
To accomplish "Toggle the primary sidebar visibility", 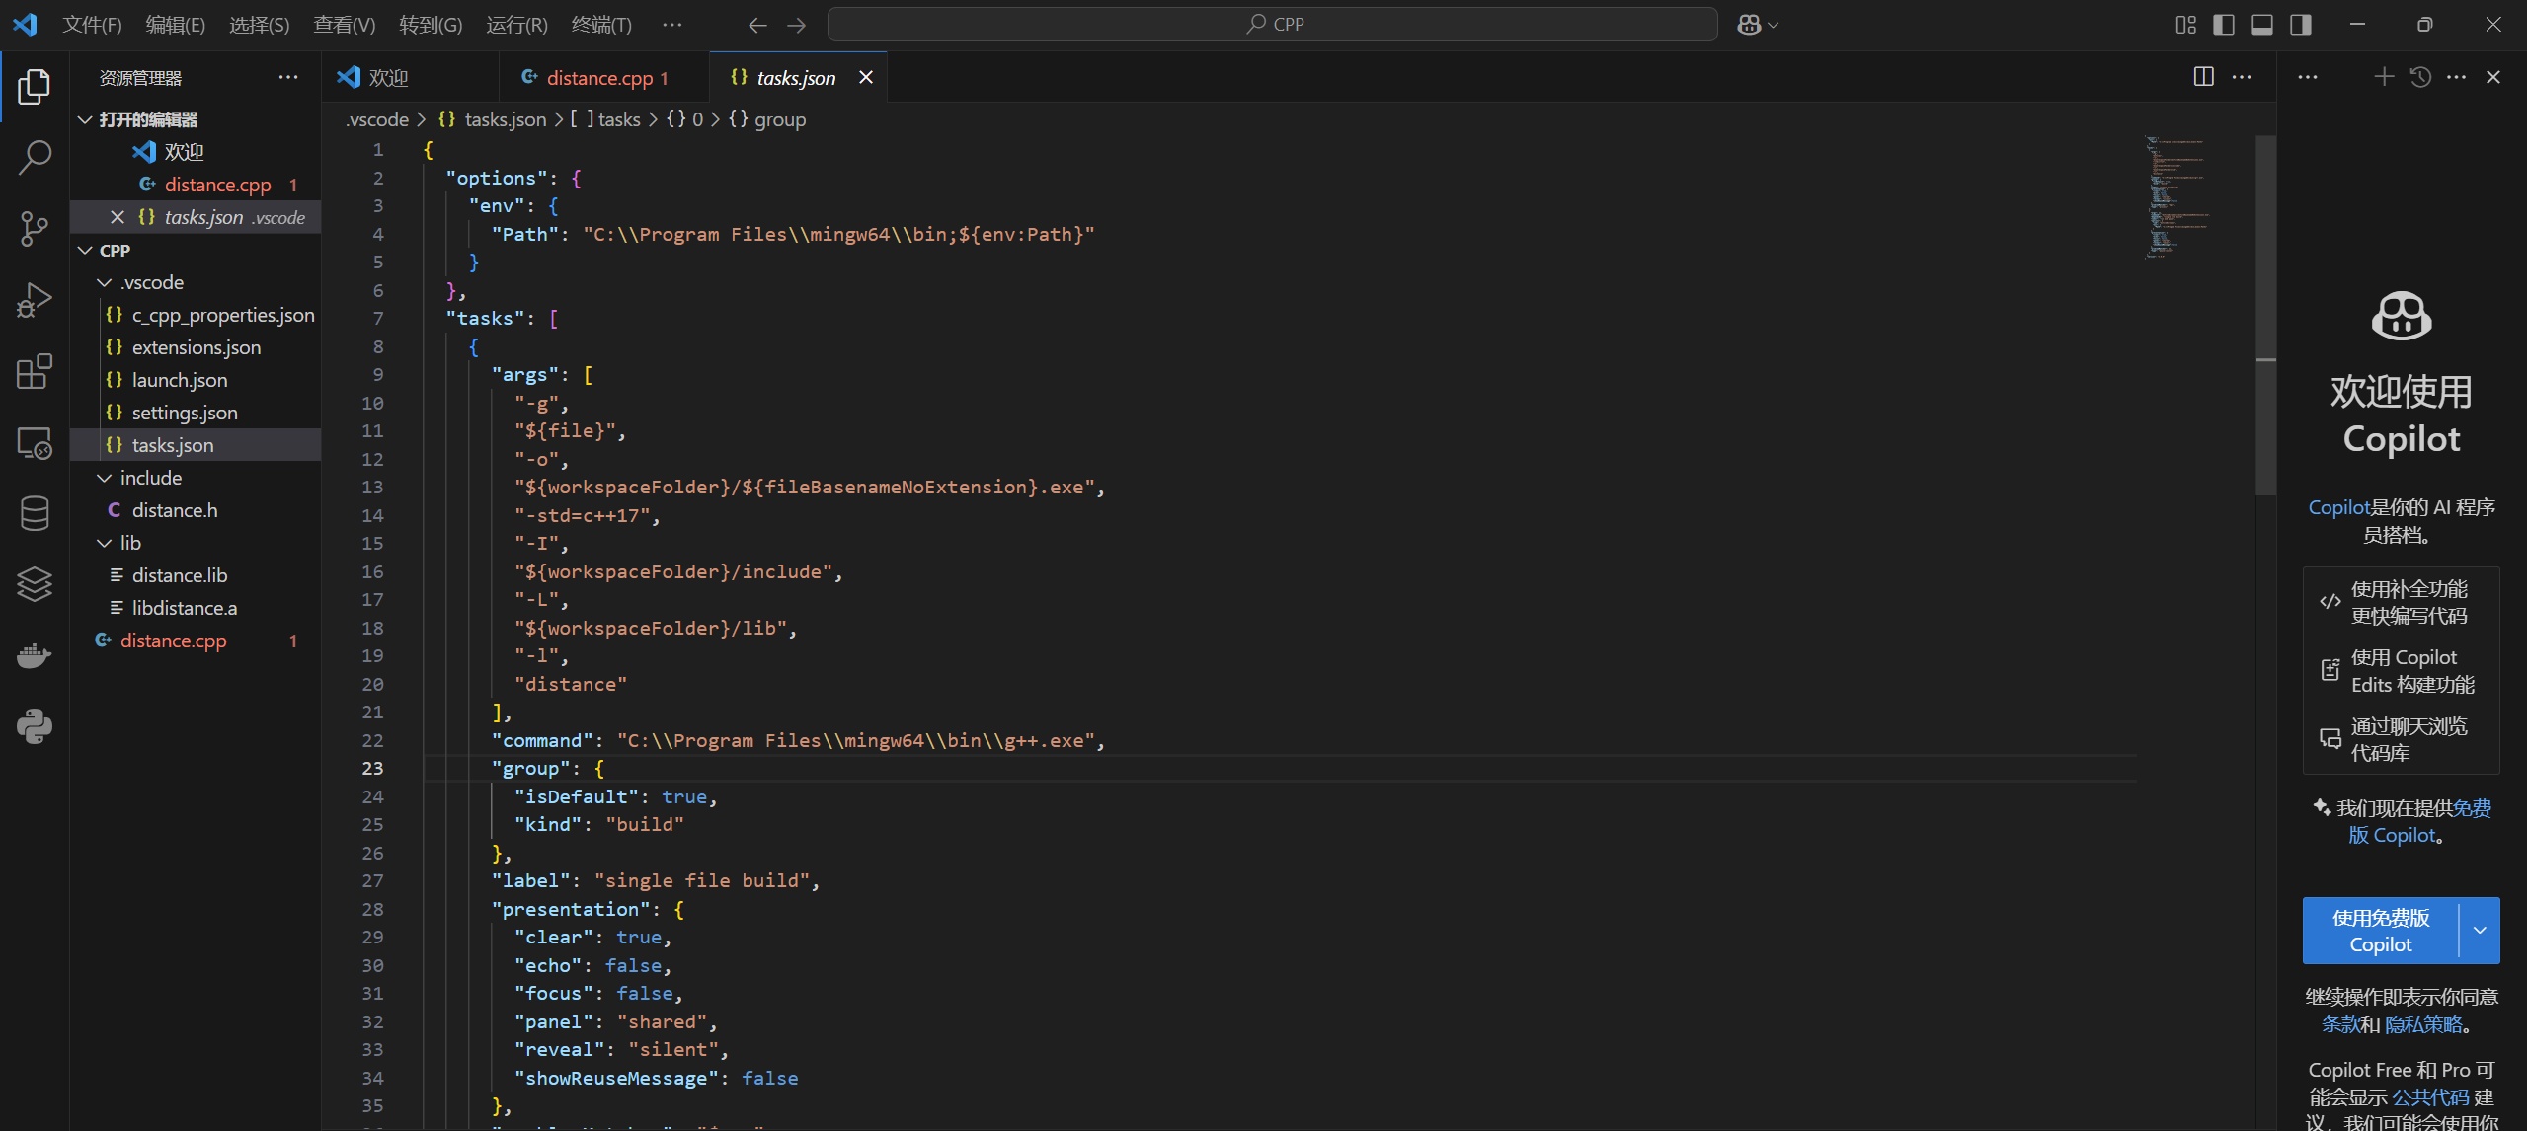I will click(x=2224, y=25).
